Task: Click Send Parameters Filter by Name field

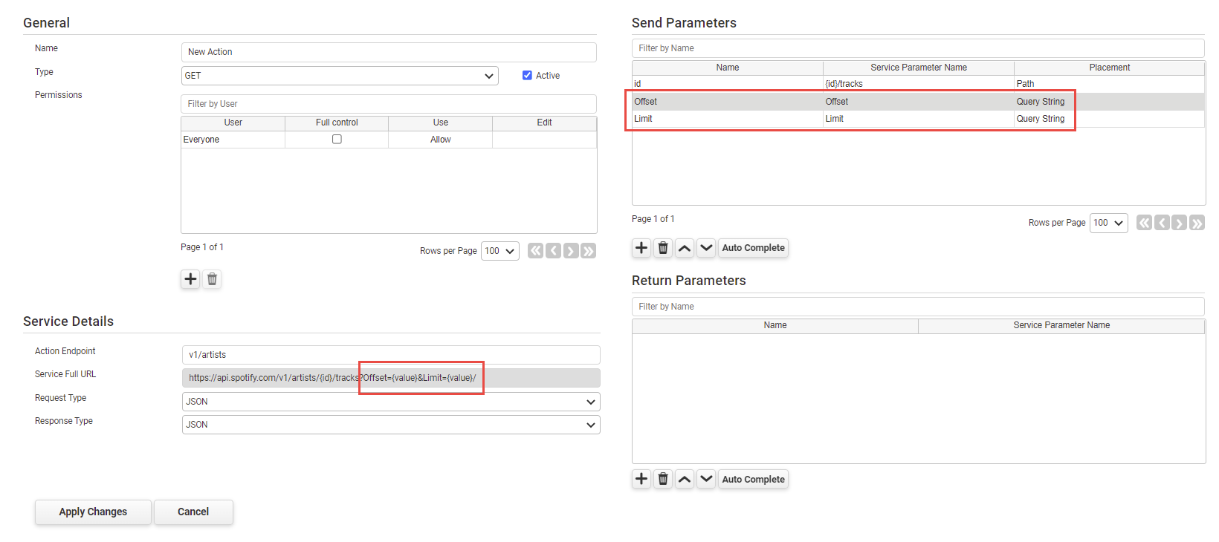Action: pos(918,48)
